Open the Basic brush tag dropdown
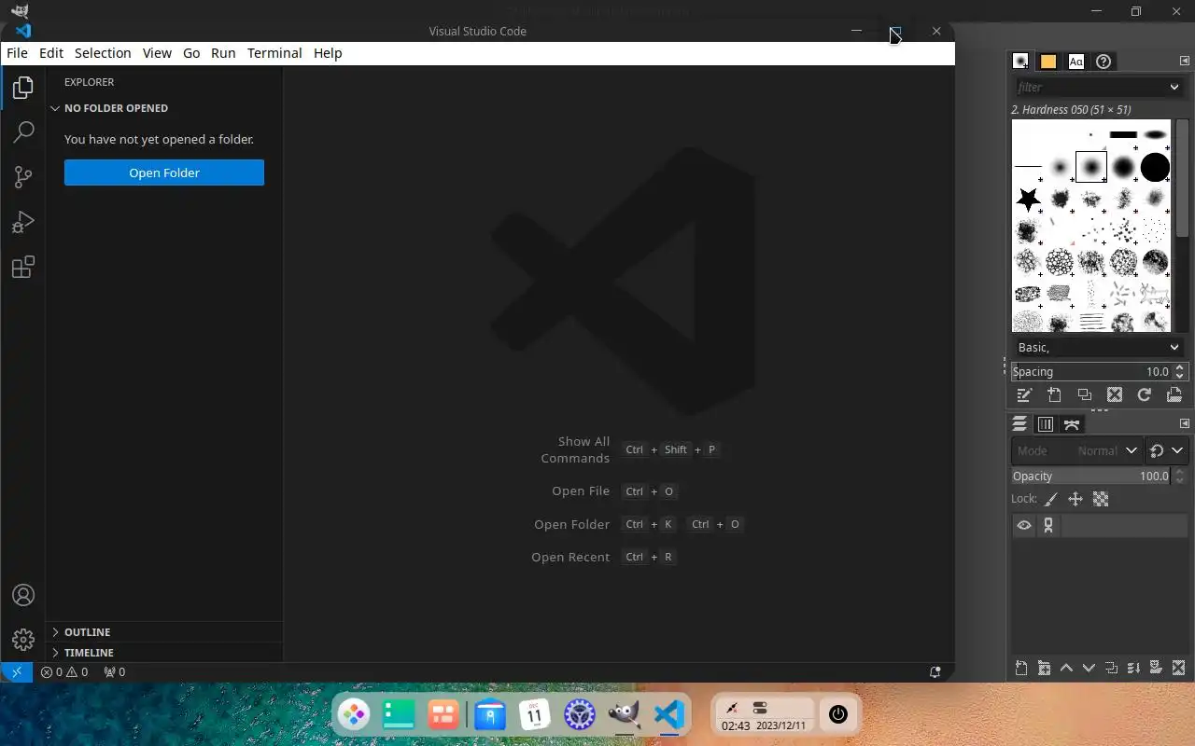 pyautogui.click(x=1098, y=347)
